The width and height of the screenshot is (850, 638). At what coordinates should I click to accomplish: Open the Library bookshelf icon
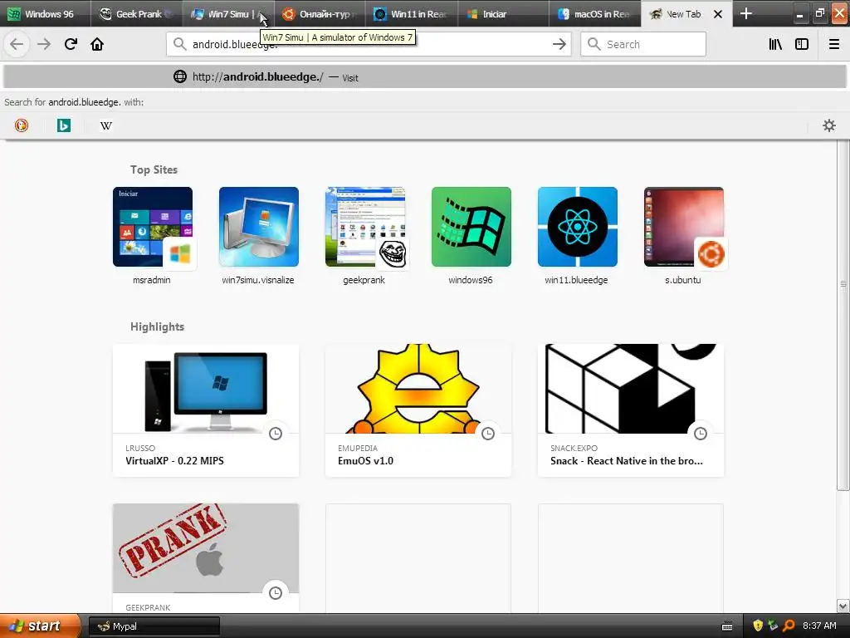click(x=775, y=44)
